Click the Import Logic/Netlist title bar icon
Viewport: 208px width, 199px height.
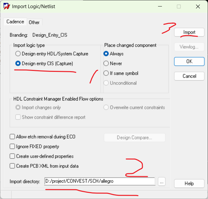pos(6,6)
